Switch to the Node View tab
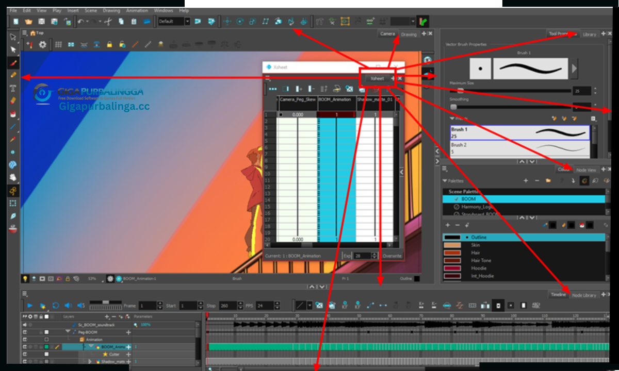619x371 pixels. tap(586, 170)
